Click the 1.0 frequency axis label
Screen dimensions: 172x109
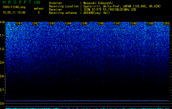click(x=2, y=49)
